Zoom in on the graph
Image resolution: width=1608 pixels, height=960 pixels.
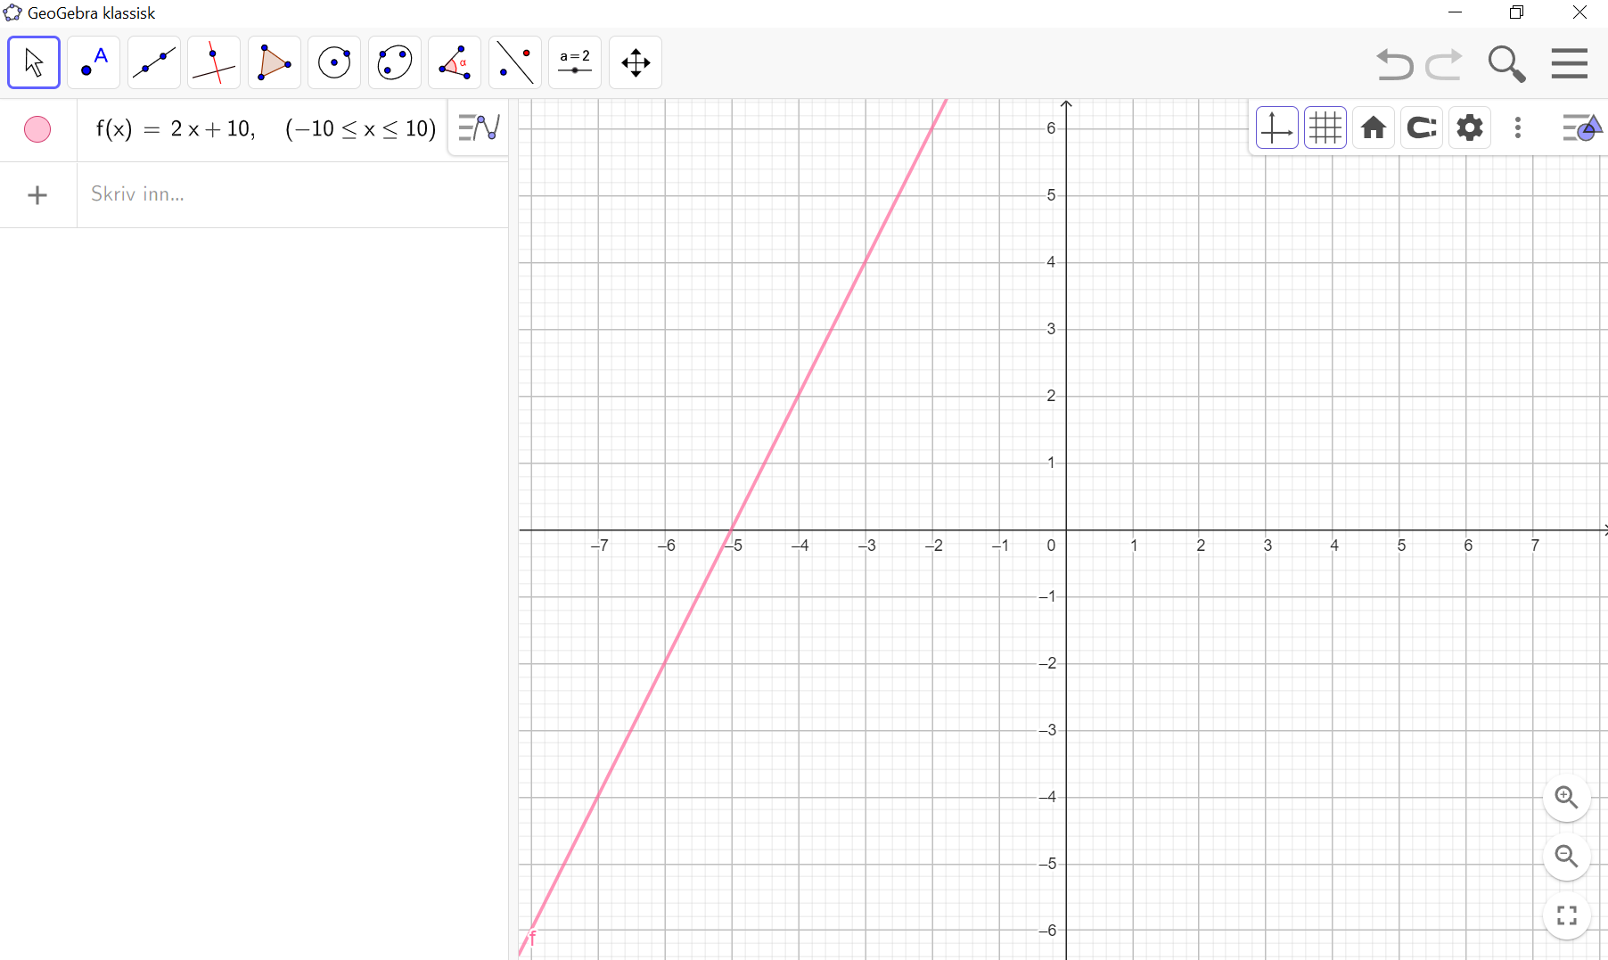[1566, 797]
